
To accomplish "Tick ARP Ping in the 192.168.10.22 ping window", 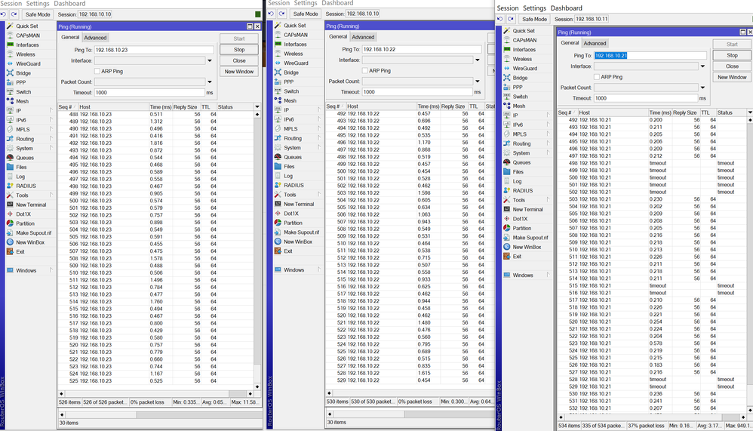I will (x=365, y=71).
